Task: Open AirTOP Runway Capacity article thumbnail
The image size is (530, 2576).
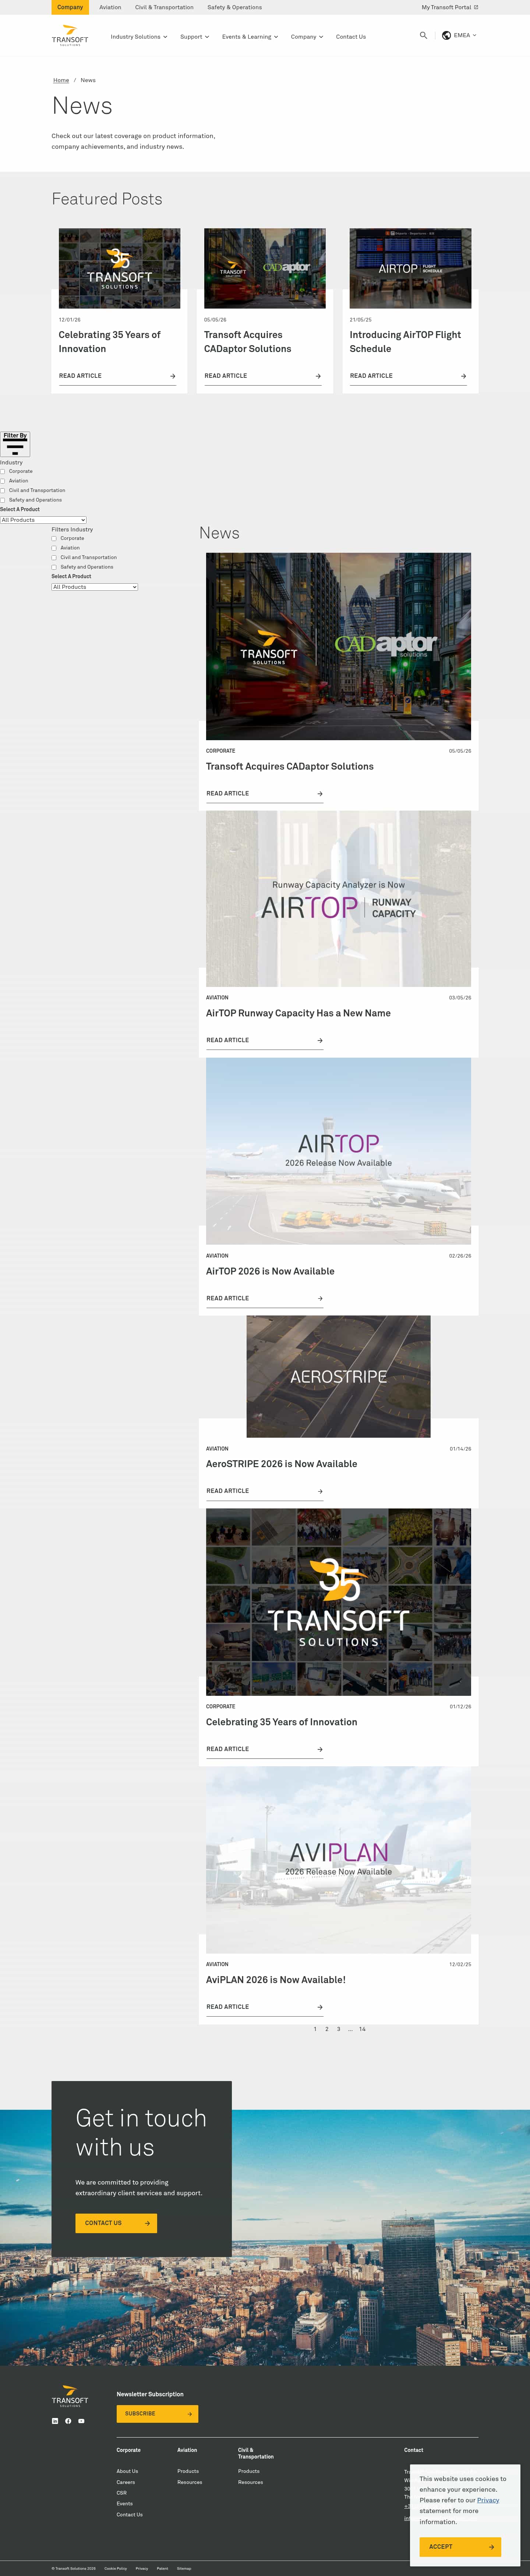Action: click(x=338, y=899)
